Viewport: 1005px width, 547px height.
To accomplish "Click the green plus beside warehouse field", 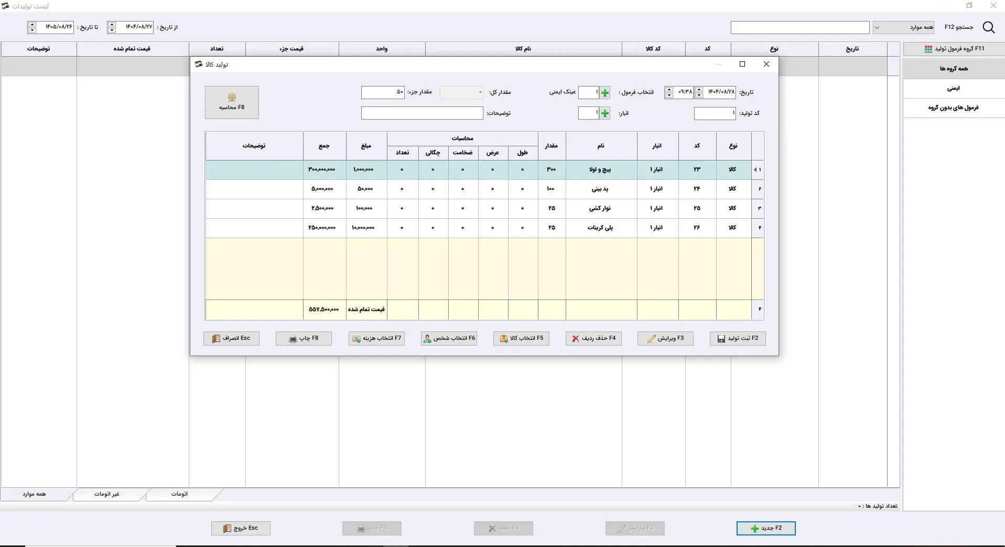I will (605, 113).
